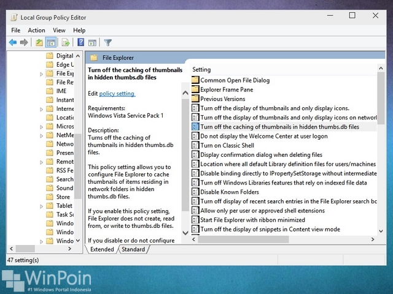This screenshot has height=294, width=393.
Task: Select the Explorer Frame Pane folder icon
Action: 195,89
